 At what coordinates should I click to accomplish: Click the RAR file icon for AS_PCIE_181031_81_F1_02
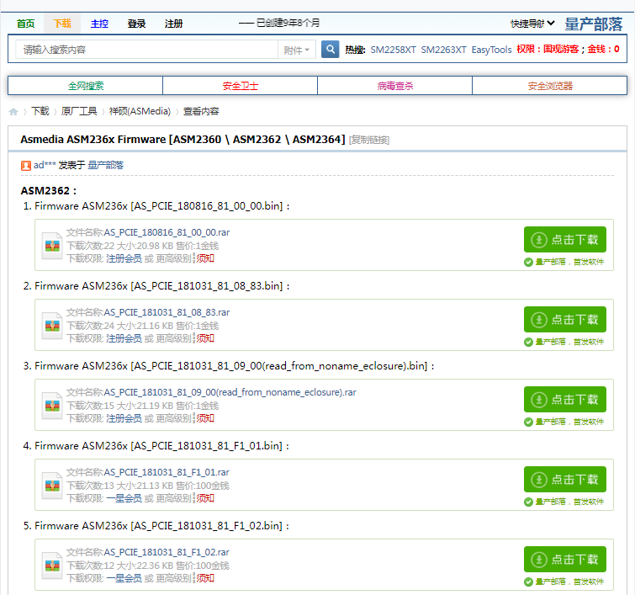[53, 565]
